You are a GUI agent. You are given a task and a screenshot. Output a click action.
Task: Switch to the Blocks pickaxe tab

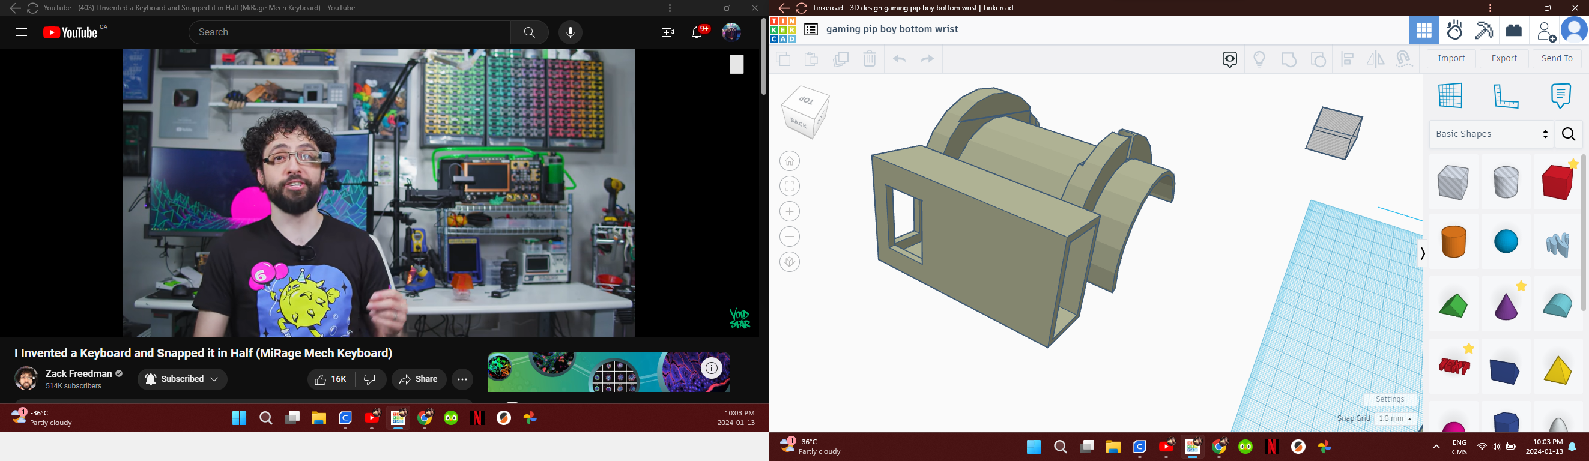pos(1484,30)
